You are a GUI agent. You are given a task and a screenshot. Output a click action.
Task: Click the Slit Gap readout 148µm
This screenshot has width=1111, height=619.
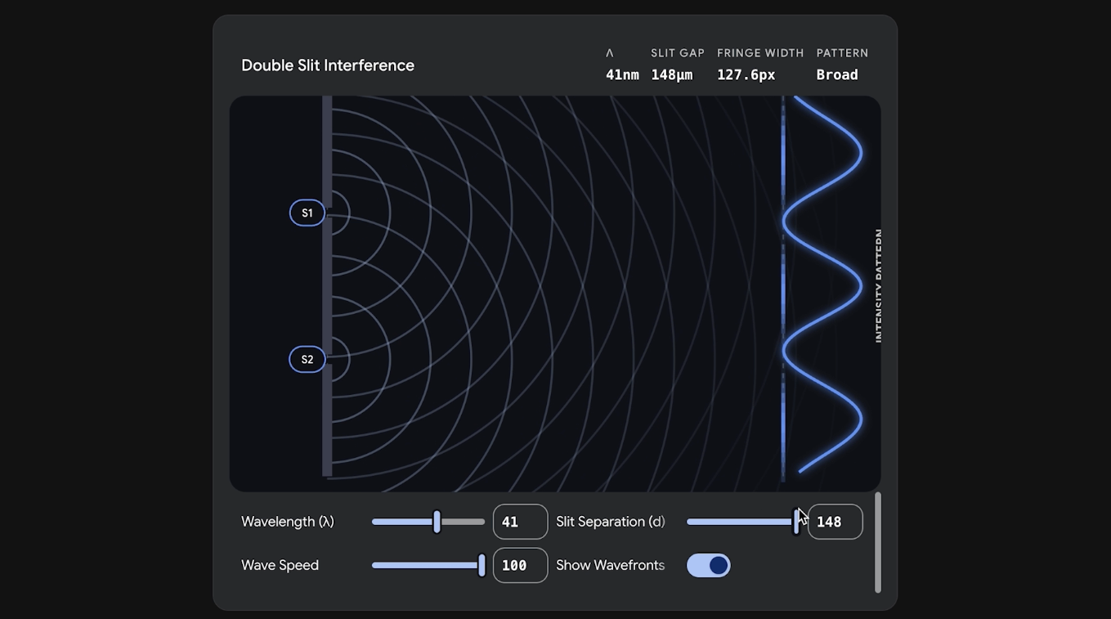672,74
